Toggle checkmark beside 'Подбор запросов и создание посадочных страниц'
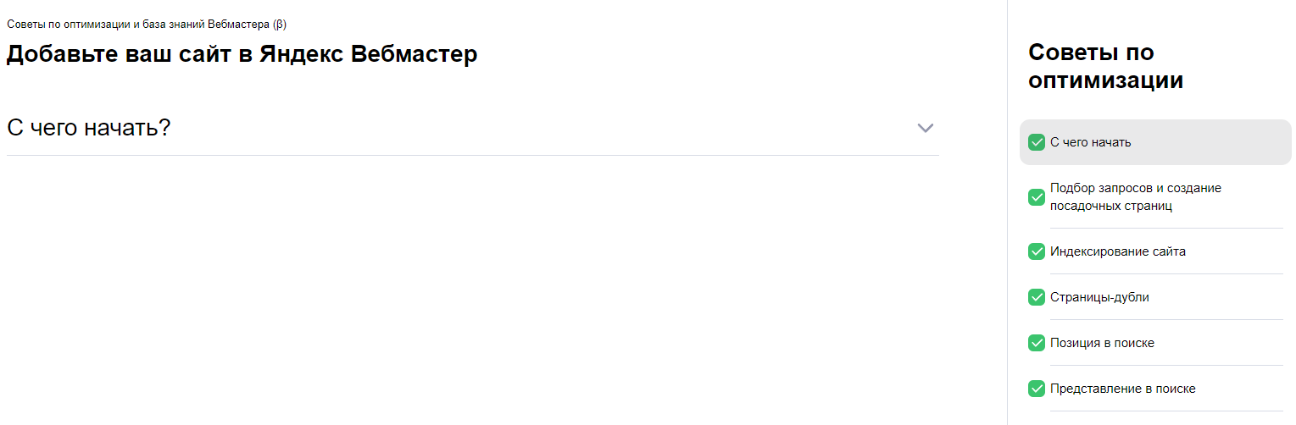 point(1036,197)
